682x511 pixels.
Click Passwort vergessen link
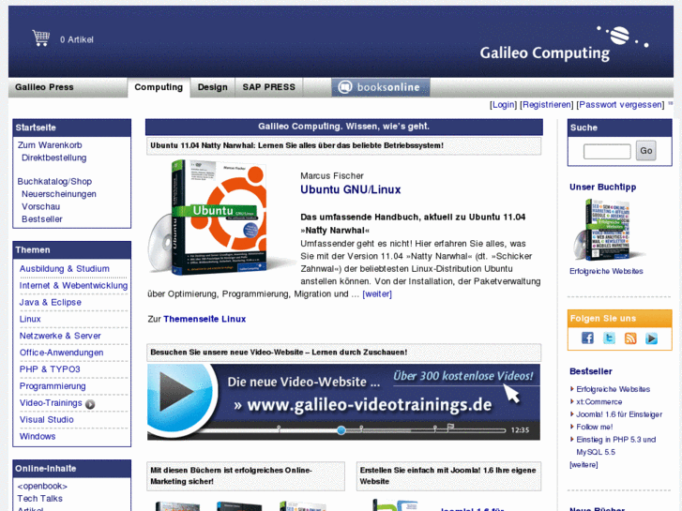click(621, 105)
